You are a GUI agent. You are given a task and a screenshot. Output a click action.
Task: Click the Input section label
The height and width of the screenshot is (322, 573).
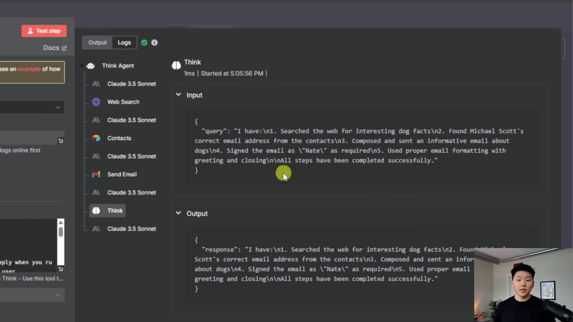click(194, 95)
